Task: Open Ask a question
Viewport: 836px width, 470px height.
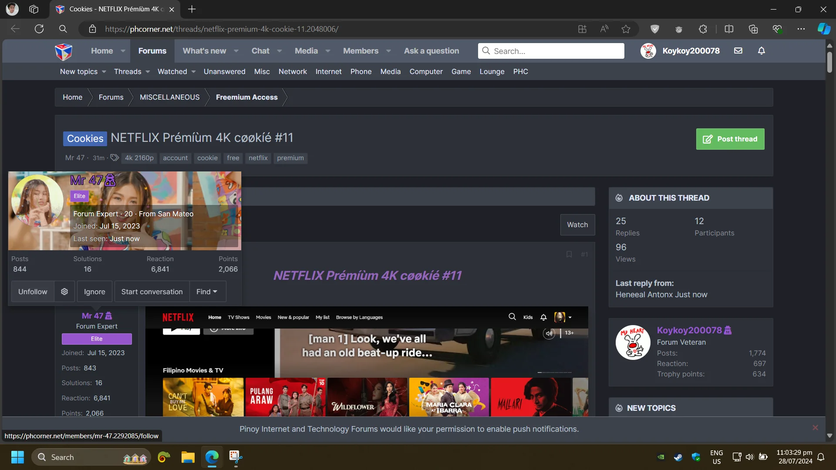Action: pos(431,51)
